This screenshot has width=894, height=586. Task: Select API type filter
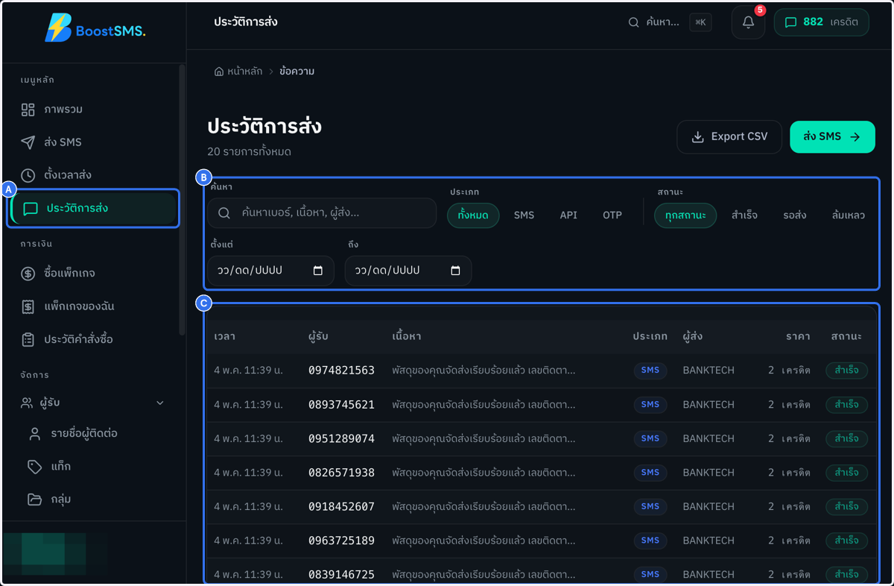568,215
